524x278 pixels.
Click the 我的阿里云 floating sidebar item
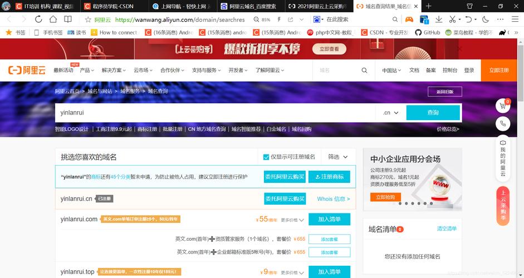503,158
